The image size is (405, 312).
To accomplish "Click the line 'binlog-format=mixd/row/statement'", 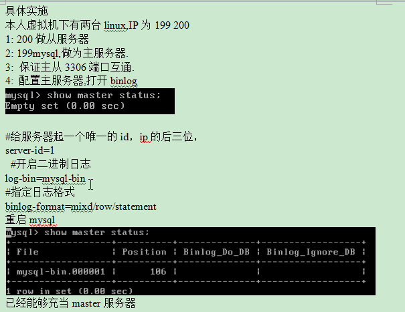I will [81, 206].
